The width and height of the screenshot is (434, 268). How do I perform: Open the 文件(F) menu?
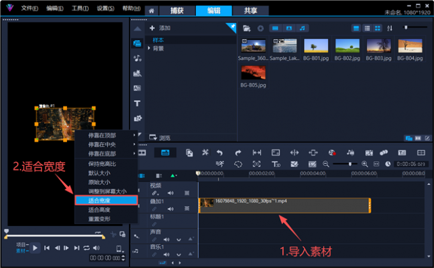pos(29,8)
